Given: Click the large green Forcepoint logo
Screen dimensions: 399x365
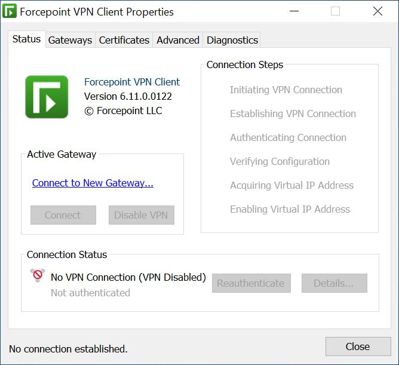Looking at the screenshot, I should (47, 97).
